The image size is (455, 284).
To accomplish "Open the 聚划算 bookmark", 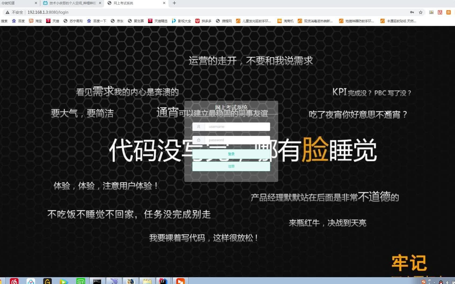I will [136, 21].
